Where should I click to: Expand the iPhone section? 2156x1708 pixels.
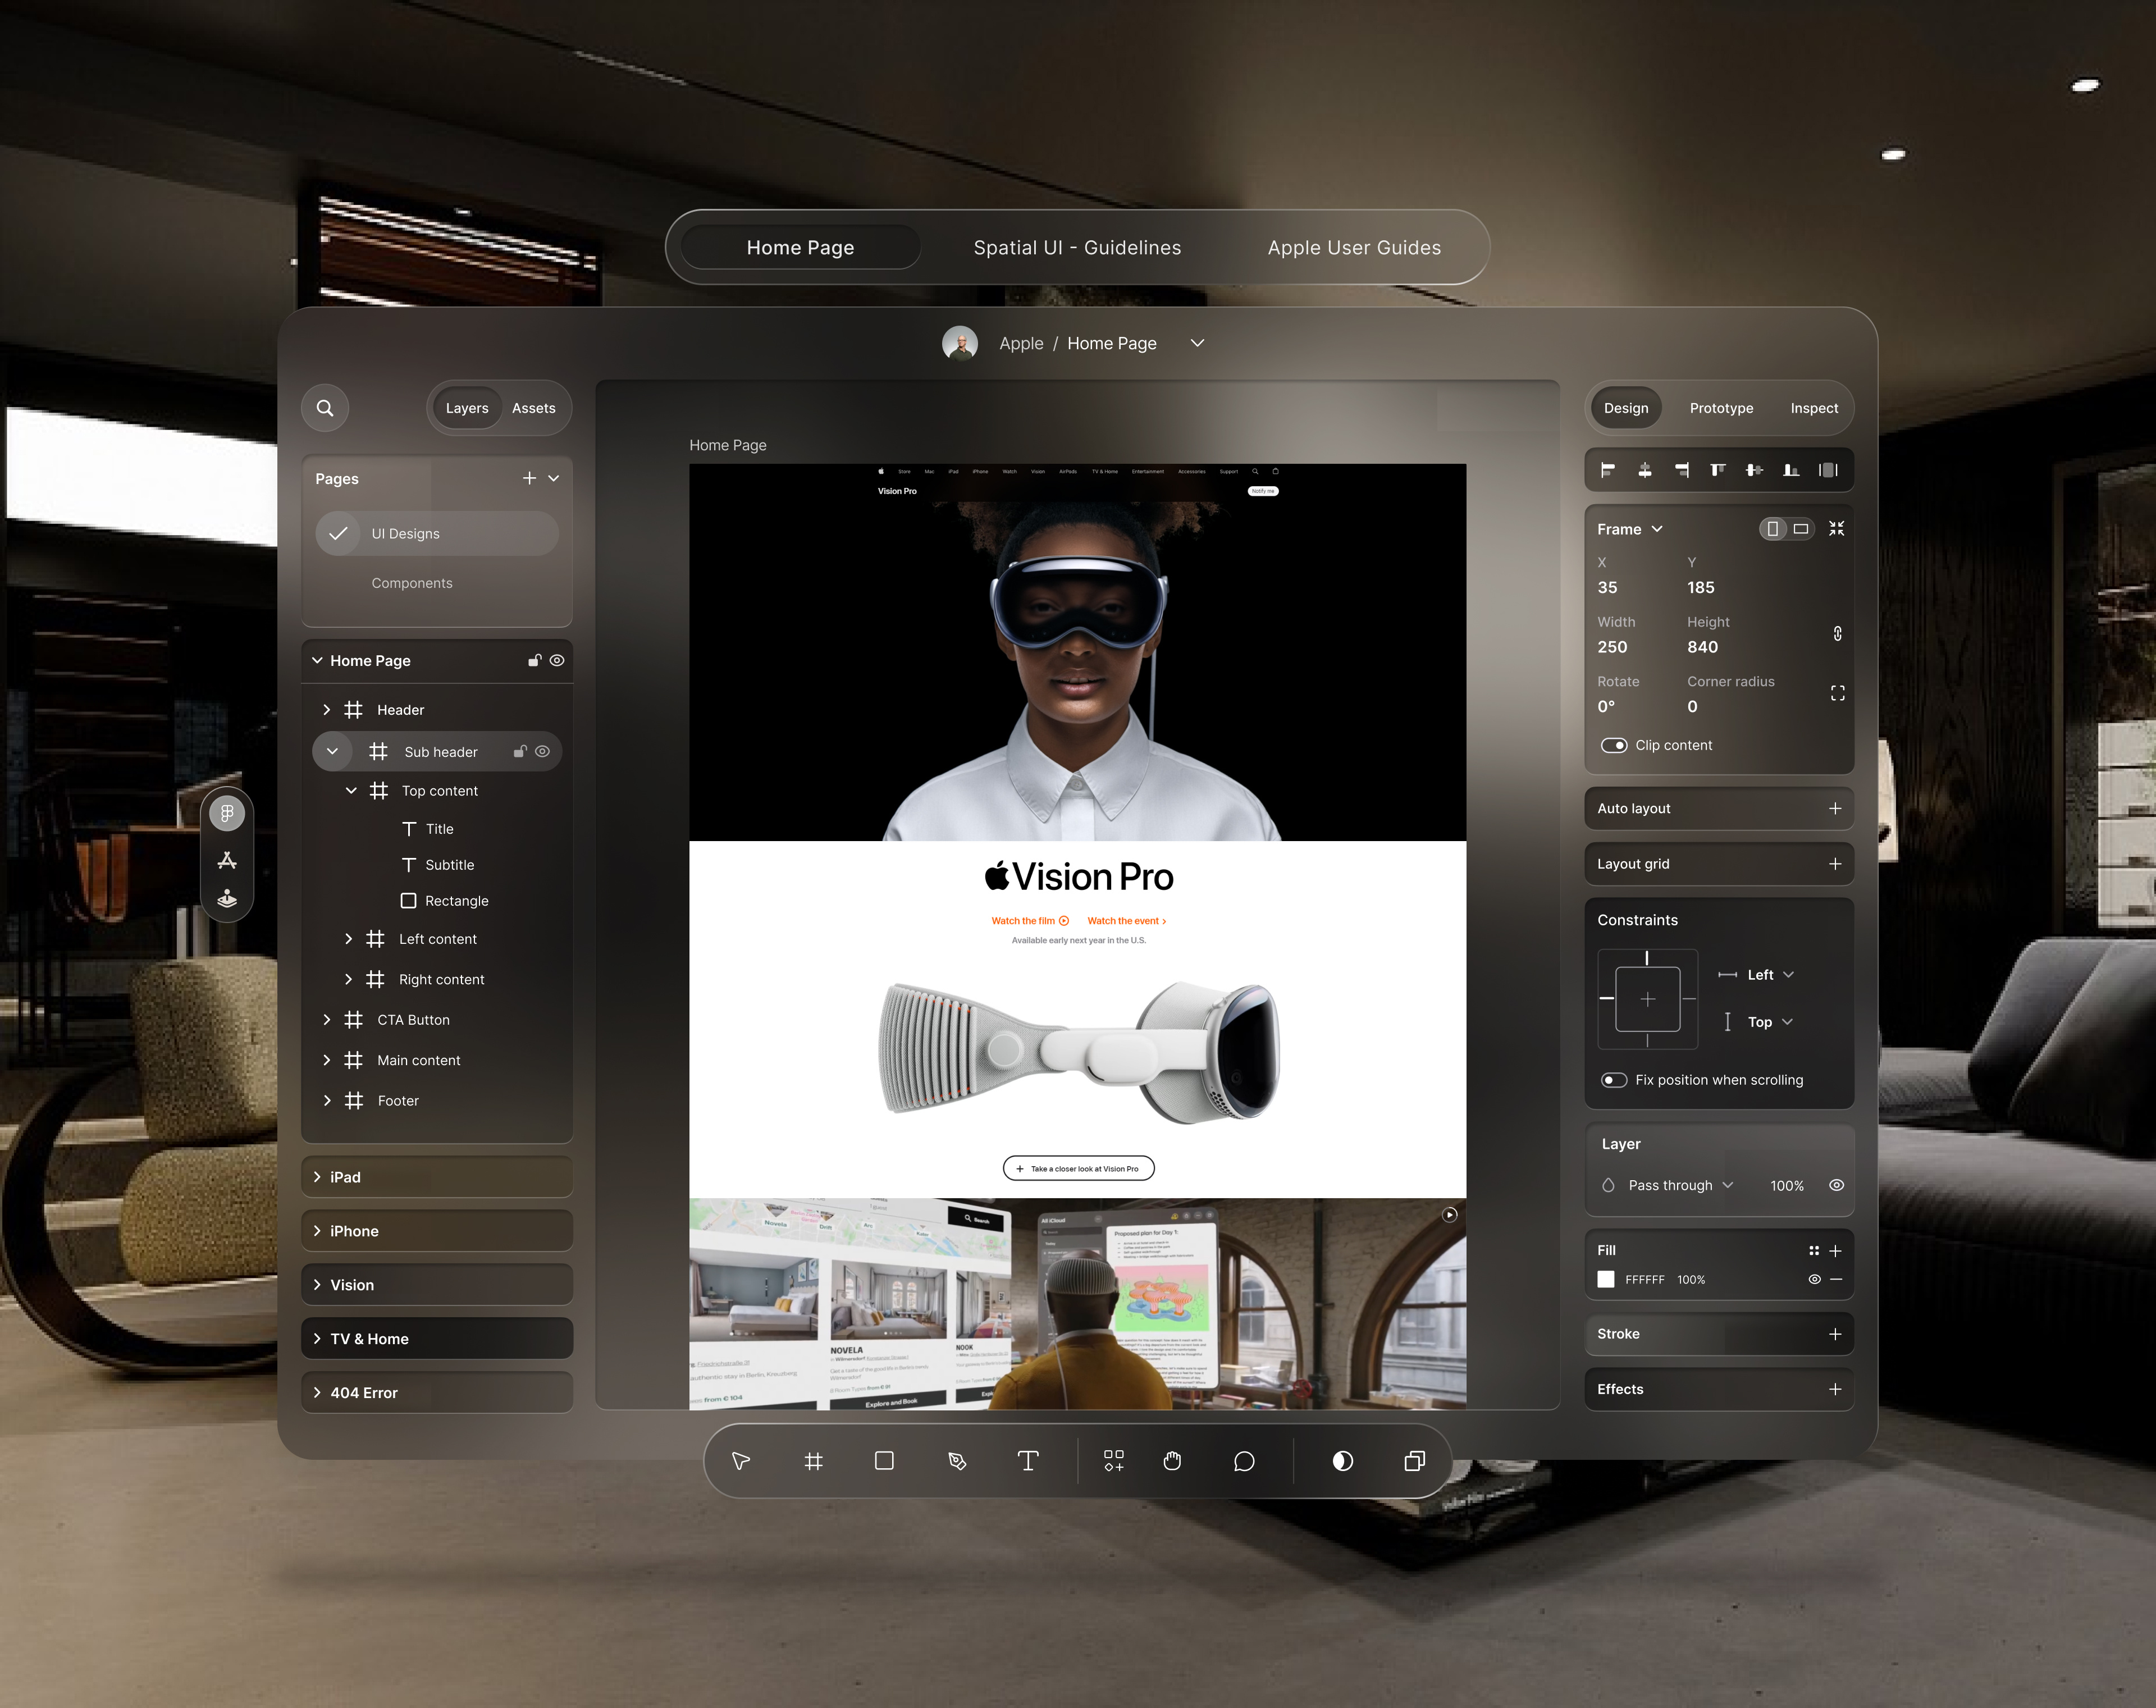[317, 1231]
